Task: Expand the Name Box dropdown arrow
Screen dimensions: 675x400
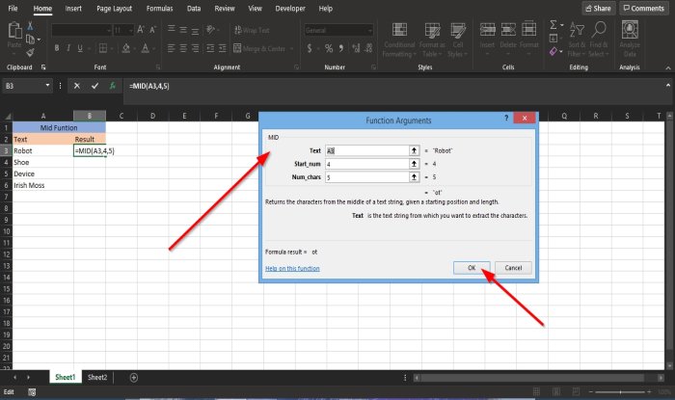Action: coord(49,86)
